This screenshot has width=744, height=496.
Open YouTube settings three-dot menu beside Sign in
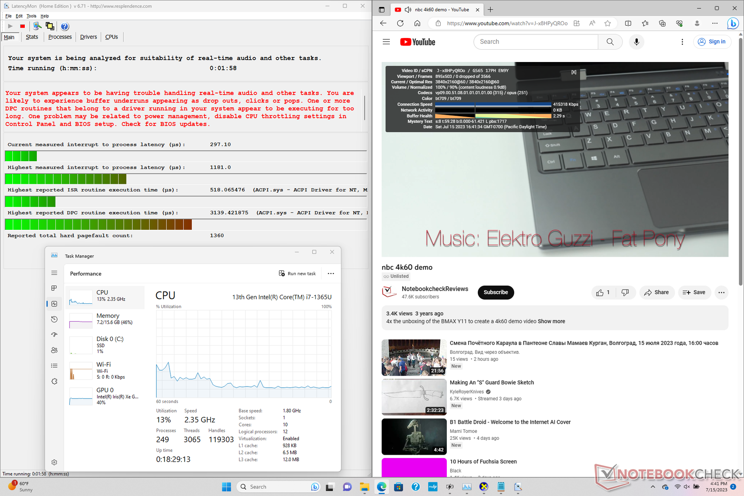(x=682, y=42)
